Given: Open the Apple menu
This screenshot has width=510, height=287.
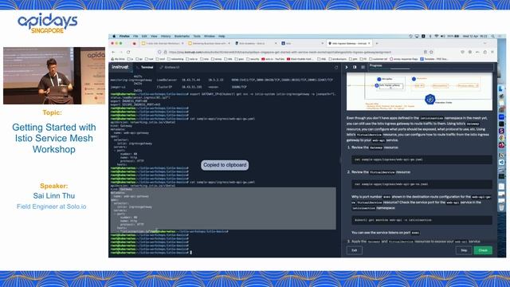Looking at the screenshot, I should [114, 36].
